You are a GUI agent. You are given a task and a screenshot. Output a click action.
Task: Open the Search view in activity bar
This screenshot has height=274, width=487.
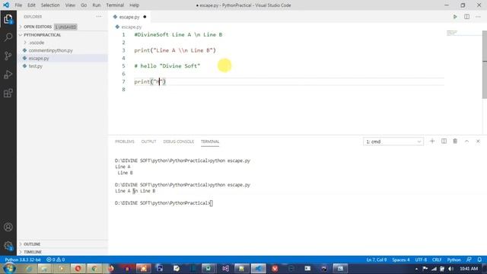click(8, 37)
